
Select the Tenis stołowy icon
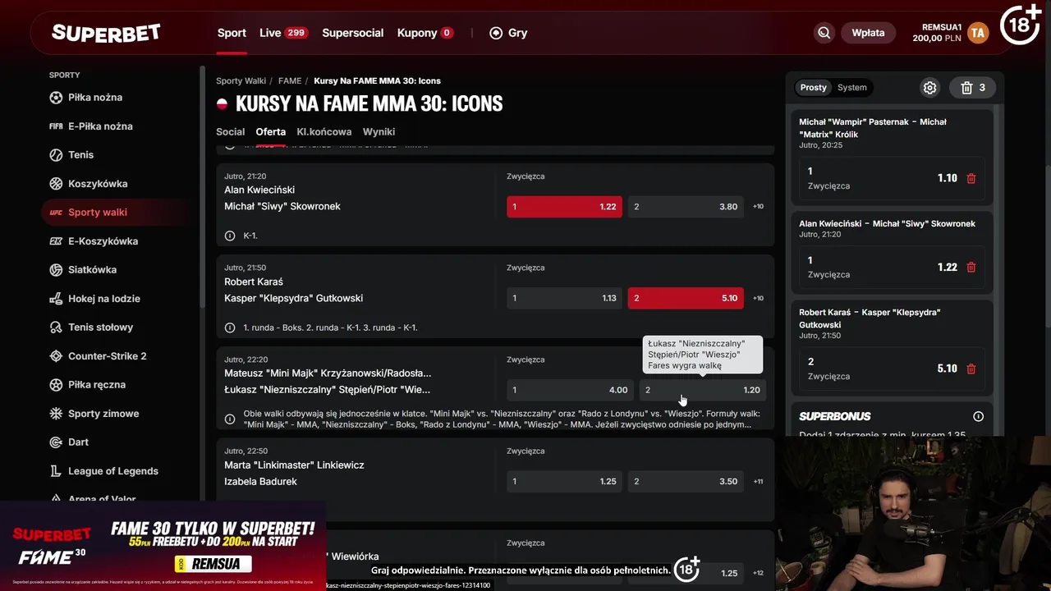click(x=56, y=328)
